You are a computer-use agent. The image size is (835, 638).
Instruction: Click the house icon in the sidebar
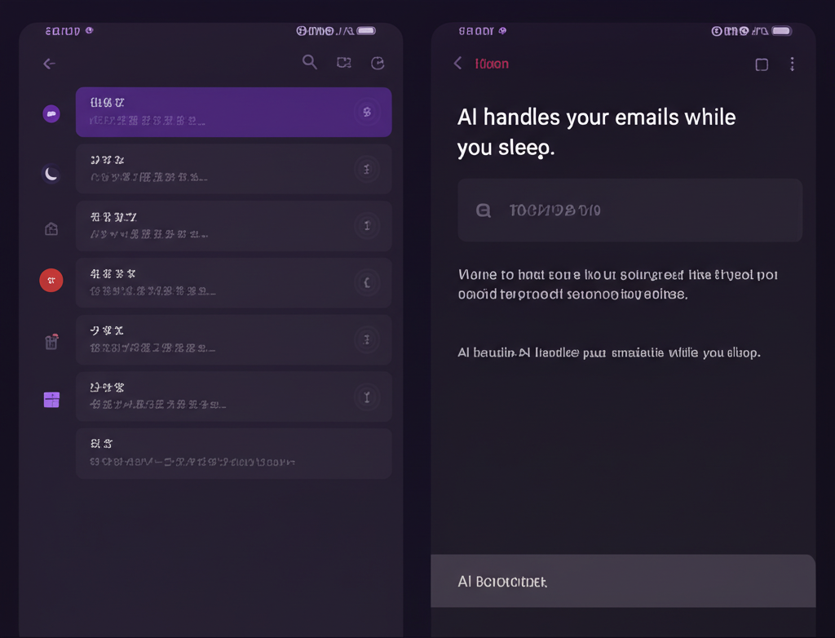(51, 229)
